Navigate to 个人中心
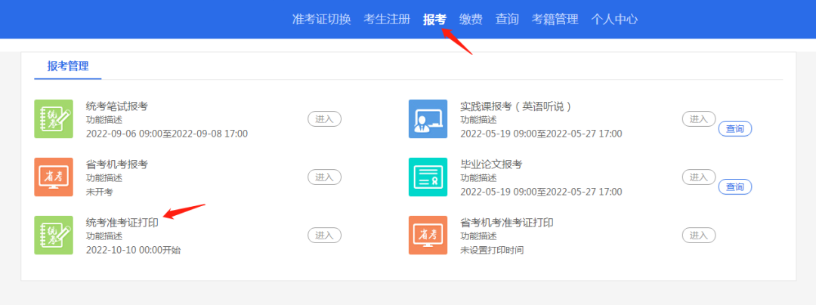 click(x=614, y=20)
